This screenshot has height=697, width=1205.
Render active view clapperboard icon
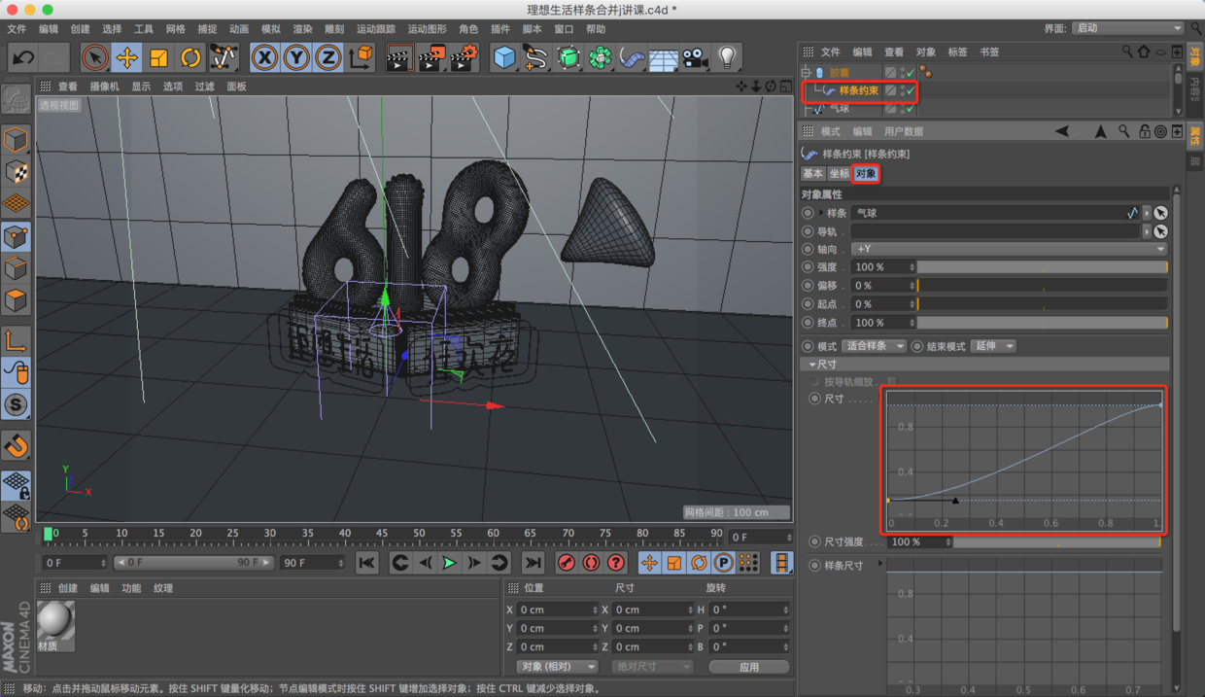click(x=398, y=58)
